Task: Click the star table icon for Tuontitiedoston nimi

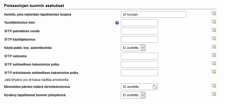Action: 214,22
